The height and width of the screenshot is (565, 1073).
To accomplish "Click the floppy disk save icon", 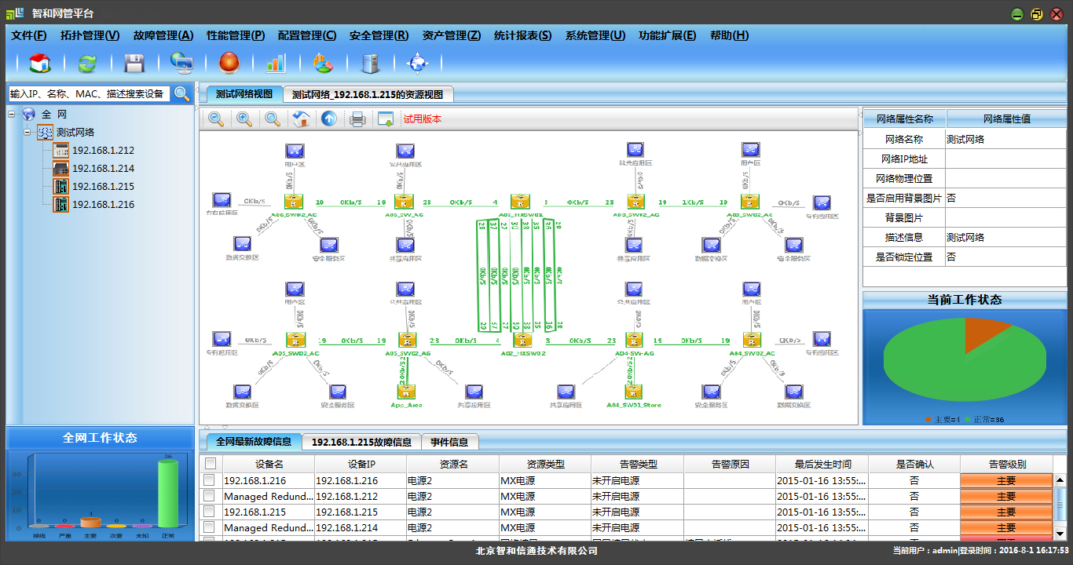I will (134, 64).
